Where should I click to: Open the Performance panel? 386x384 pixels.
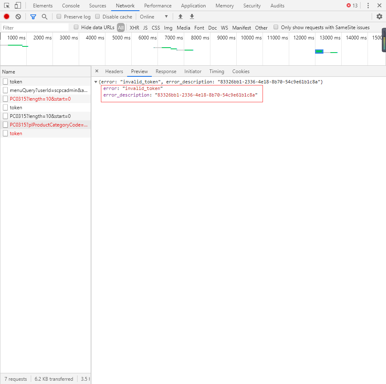[x=158, y=6]
